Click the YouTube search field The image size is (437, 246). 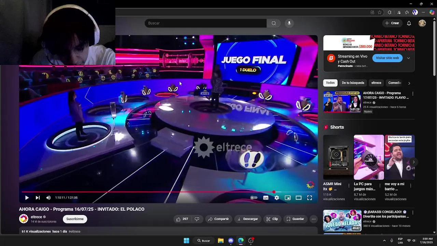[206, 23]
